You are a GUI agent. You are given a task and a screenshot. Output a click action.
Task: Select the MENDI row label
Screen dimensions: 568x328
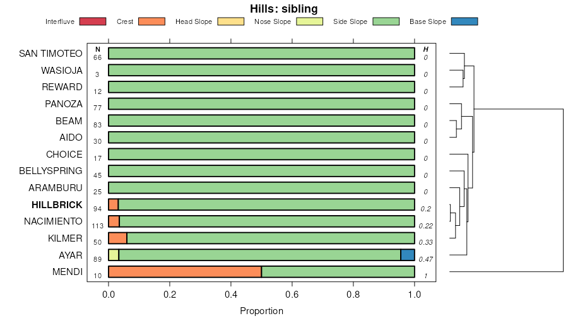[x=68, y=272]
